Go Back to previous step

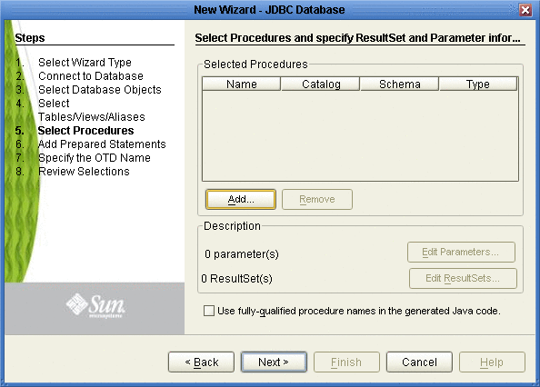coord(201,362)
